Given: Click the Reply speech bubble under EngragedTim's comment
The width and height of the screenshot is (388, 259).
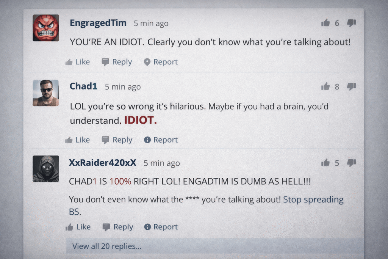Looking at the screenshot, I should (x=105, y=62).
